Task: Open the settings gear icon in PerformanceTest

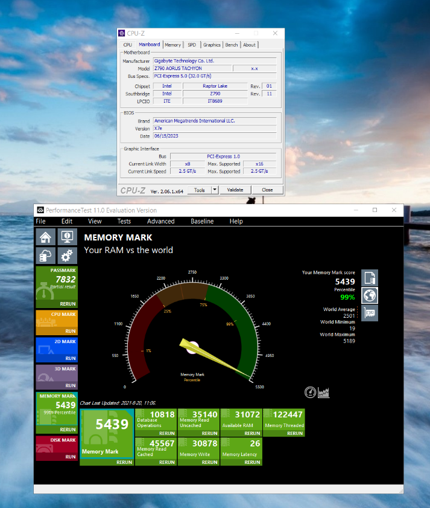Action: pos(68,256)
